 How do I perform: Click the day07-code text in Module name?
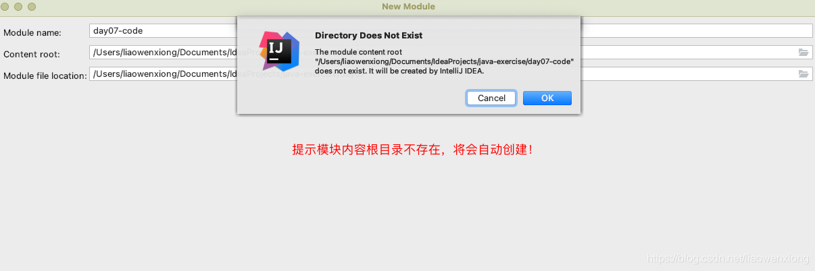pyautogui.click(x=118, y=30)
